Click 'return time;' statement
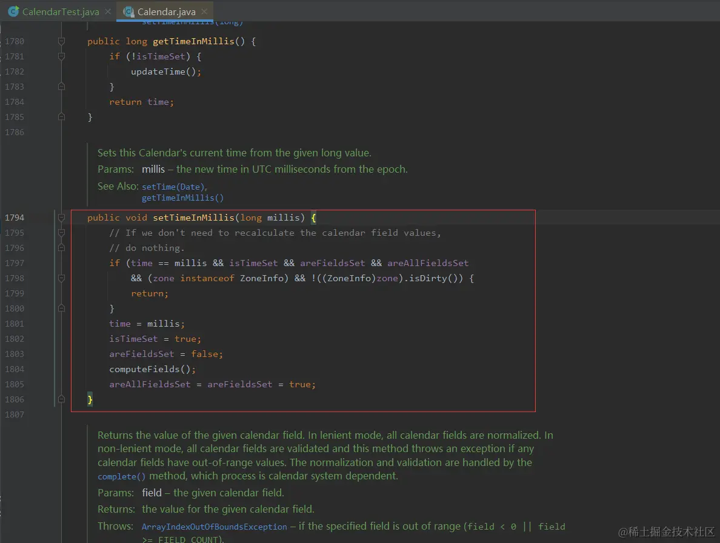720x543 pixels. [x=141, y=102]
